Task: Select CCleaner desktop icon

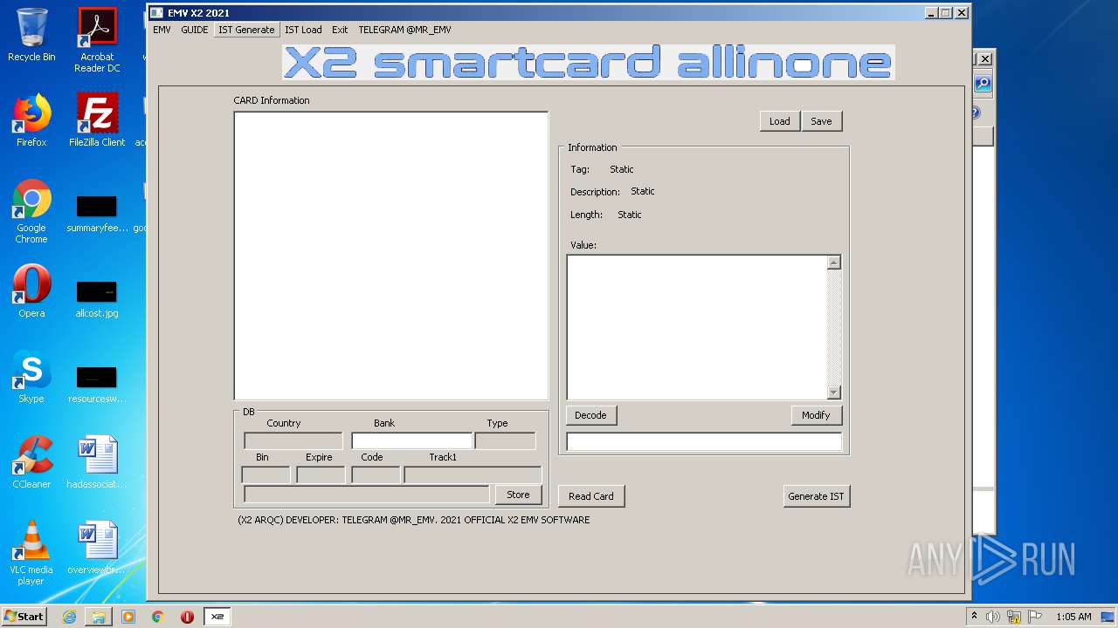Action: [x=31, y=462]
